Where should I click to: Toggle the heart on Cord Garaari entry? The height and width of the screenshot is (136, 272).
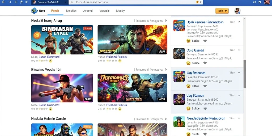(205, 63)
